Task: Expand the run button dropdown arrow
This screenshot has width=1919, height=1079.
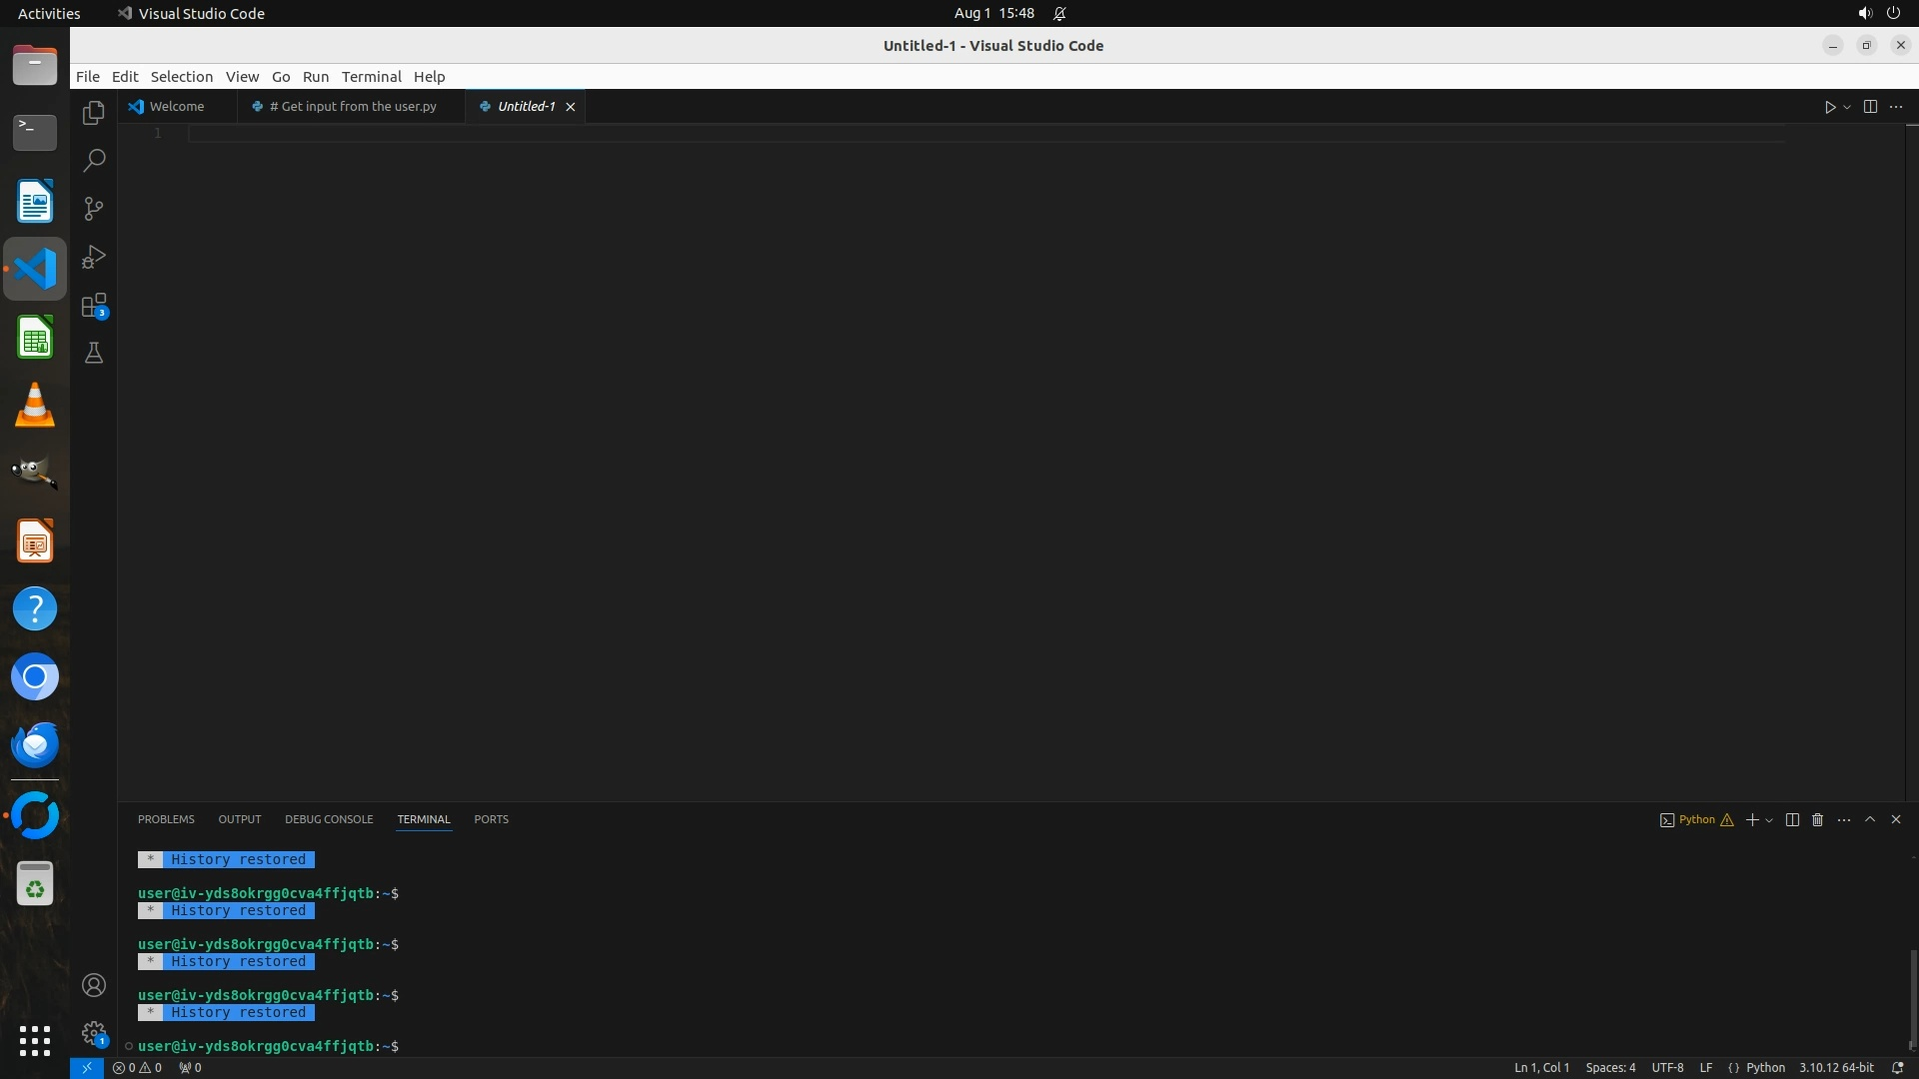Action: tap(1847, 107)
